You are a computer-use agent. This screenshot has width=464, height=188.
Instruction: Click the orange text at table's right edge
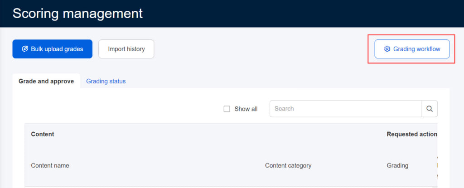(x=437, y=166)
